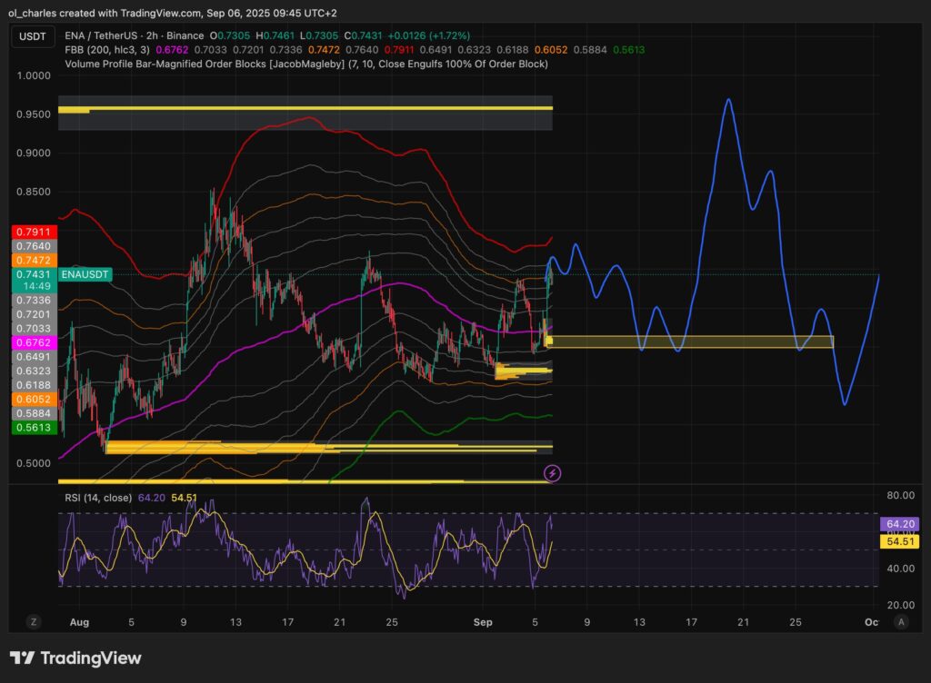Click the 80.00 level on the RSI scale
The width and height of the screenshot is (931, 683).
[900, 496]
